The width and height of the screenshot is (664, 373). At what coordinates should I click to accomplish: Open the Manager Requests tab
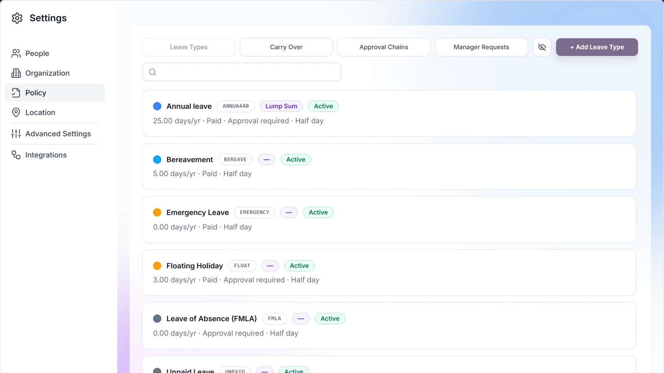(x=481, y=47)
